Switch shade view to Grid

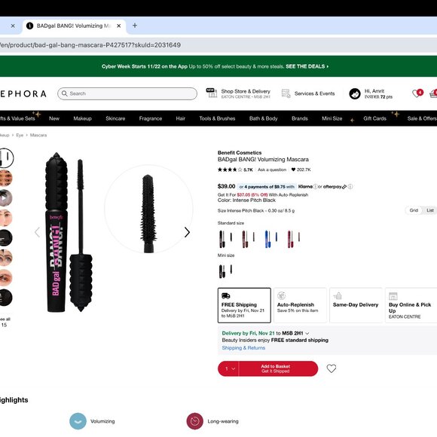click(414, 210)
